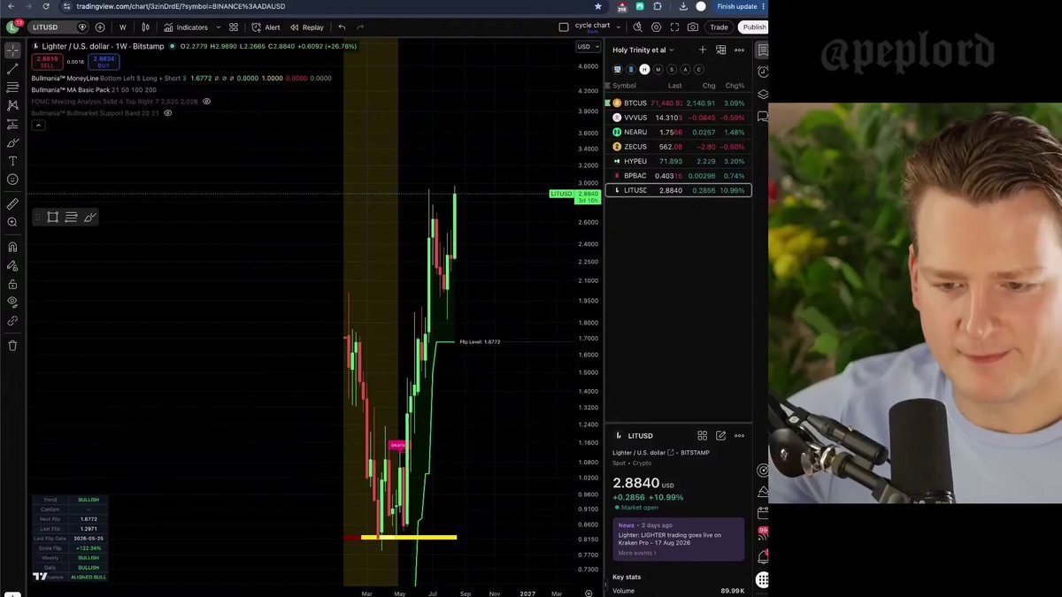Toggle magnet mode for drawings

(x=12, y=248)
